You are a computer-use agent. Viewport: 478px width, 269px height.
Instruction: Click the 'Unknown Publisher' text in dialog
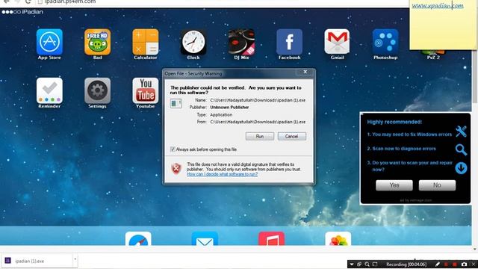pos(229,108)
